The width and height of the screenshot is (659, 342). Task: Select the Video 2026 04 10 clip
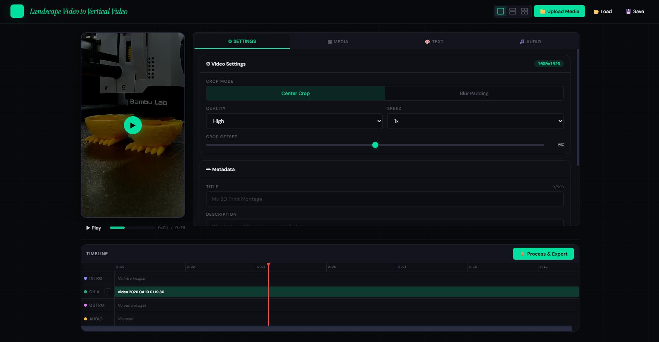tap(347, 292)
